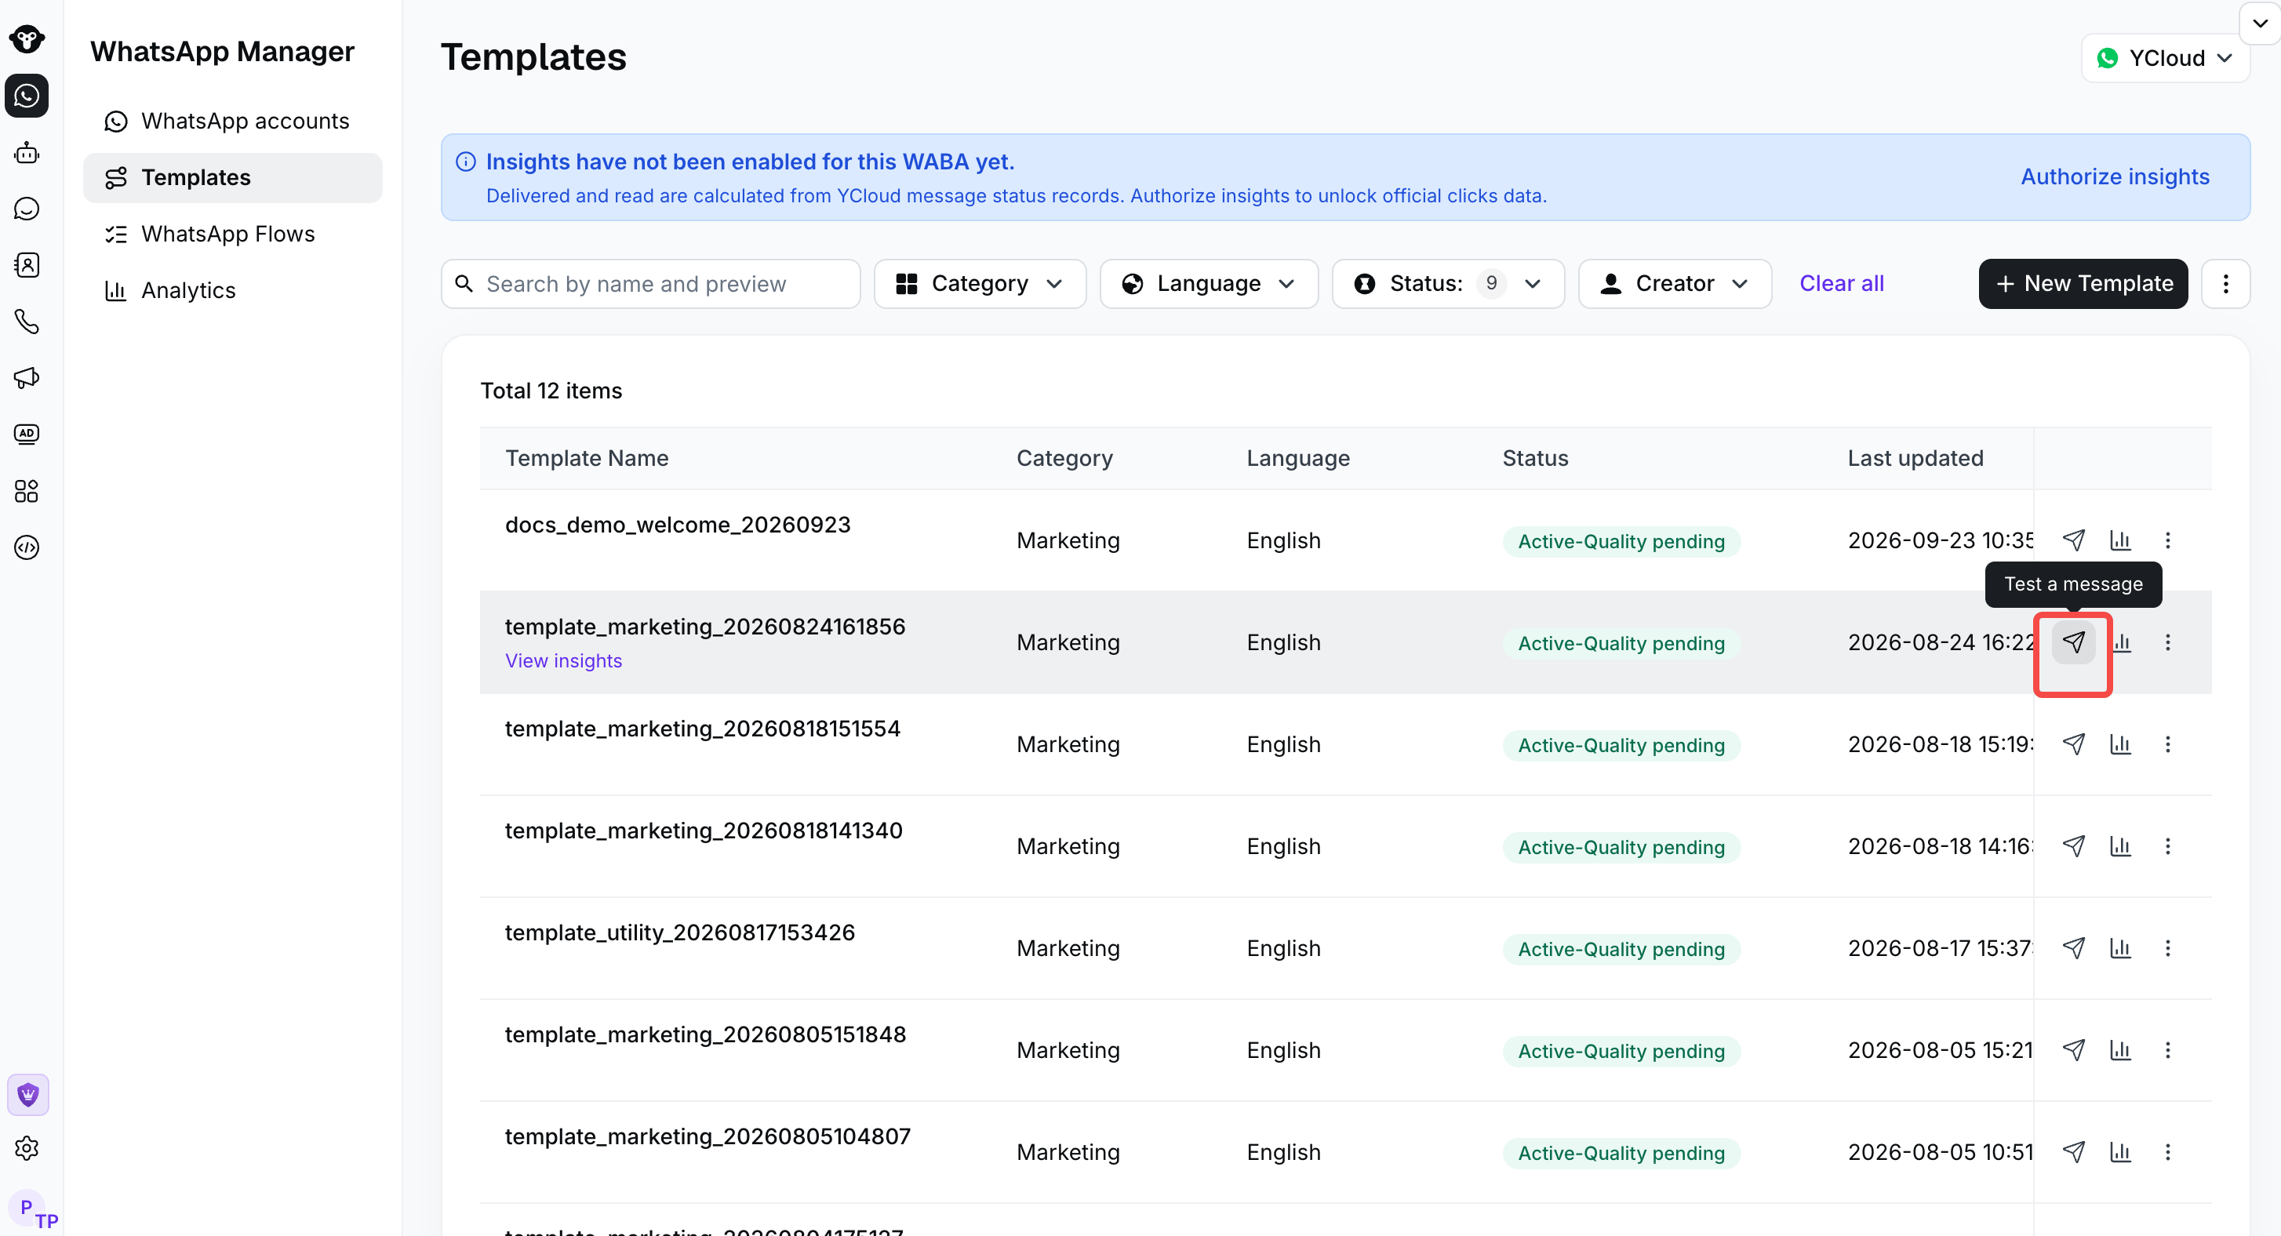Open the inbox chat bubble icon
This screenshot has width=2281, height=1236.
[x=27, y=209]
